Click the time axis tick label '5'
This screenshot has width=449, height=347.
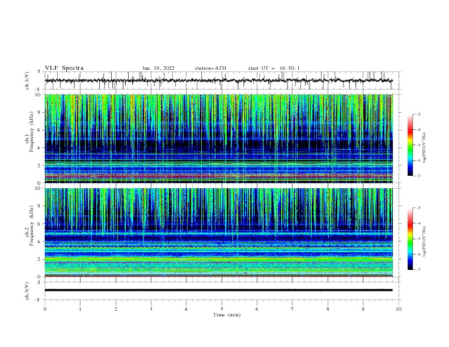(222, 309)
